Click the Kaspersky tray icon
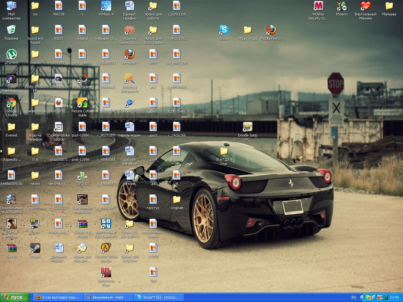The image size is (403, 302). tap(379, 297)
